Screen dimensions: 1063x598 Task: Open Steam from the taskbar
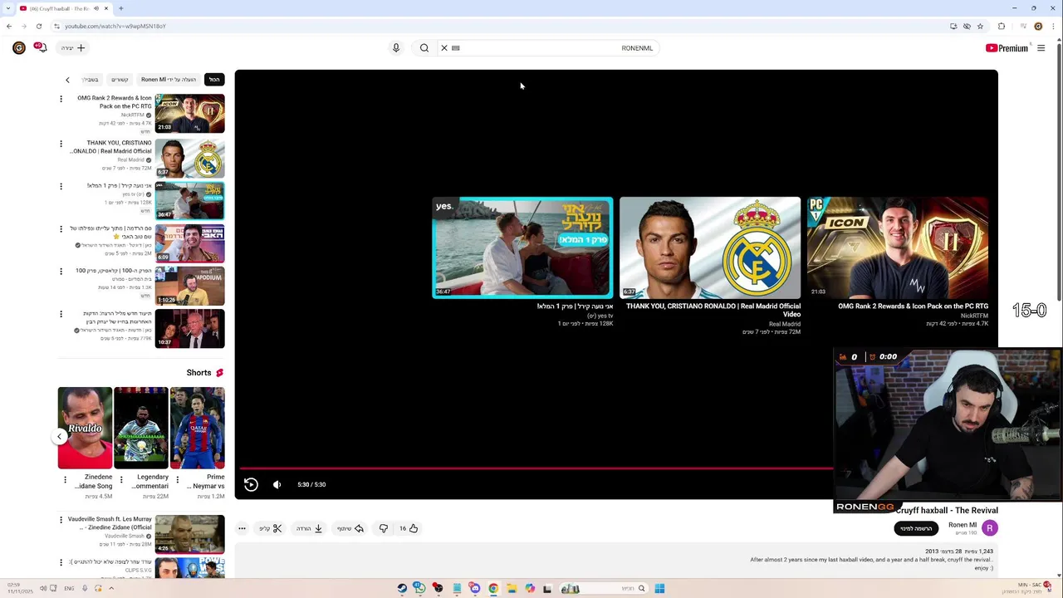(402, 588)
